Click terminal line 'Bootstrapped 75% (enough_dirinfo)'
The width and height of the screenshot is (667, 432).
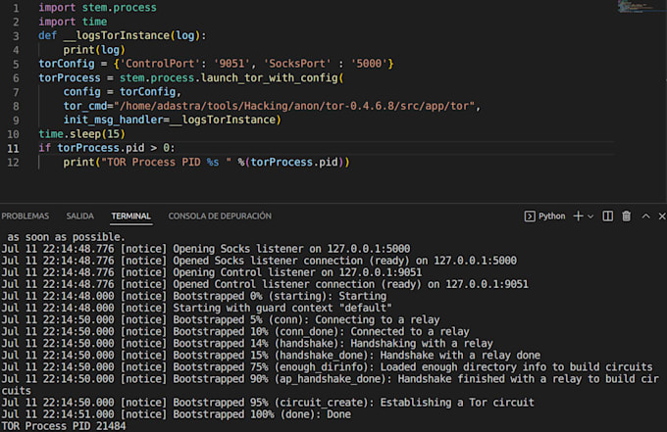tap(327, 367)
